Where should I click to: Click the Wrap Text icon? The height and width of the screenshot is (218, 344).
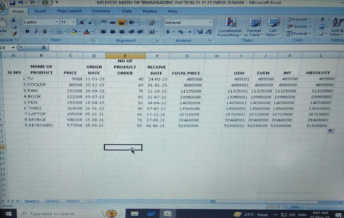coord(152,22)
